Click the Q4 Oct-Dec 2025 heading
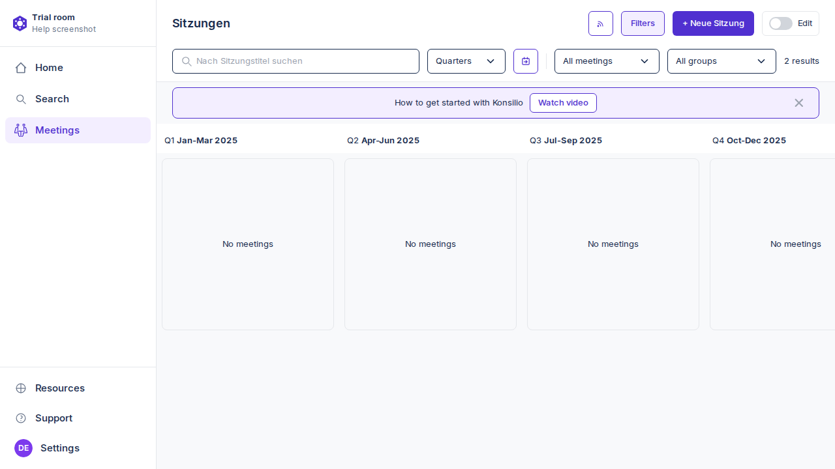The image size is (835, 469). pos(749,141)
